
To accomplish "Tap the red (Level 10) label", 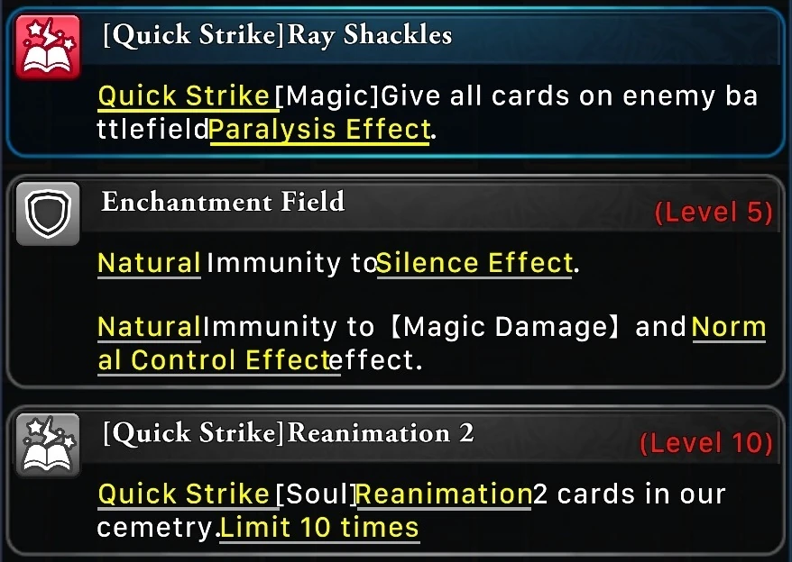I will 706,443.
